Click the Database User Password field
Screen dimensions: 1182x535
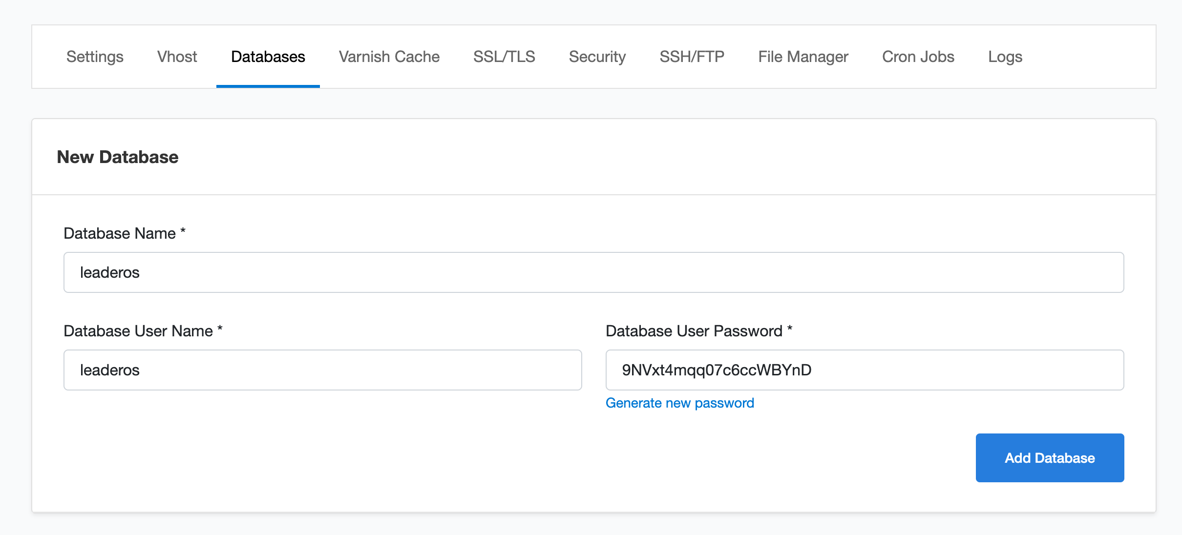(865, 370)
